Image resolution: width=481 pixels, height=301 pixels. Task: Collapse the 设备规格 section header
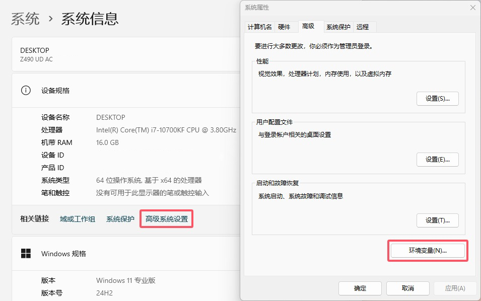[126, 91]
